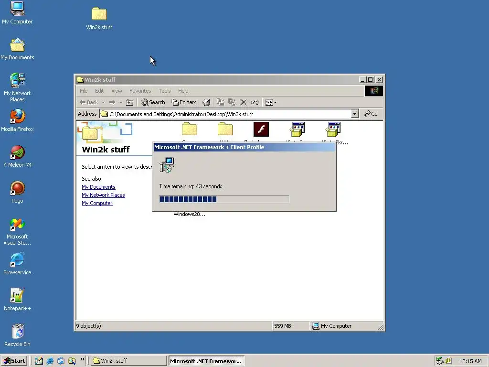Open the Back history dropdown arrow
Screen dimensions: 489x367
[x=103, y=102]
